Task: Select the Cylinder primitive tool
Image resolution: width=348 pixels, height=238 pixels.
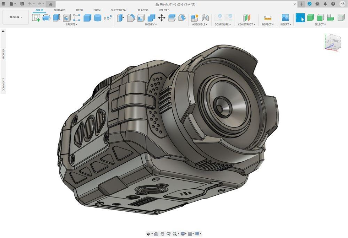Action: pyautogui.click(x=97, y=18)
